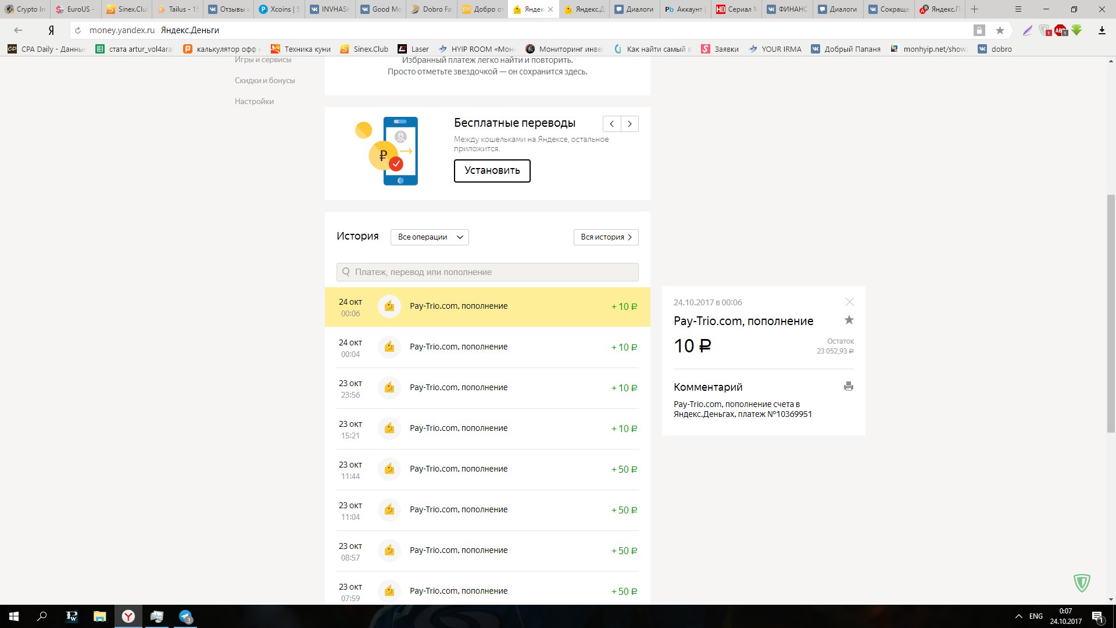Mark the payment as favorite with star
This screenshot has height=628, width=1116.
[x=849, y=320]
